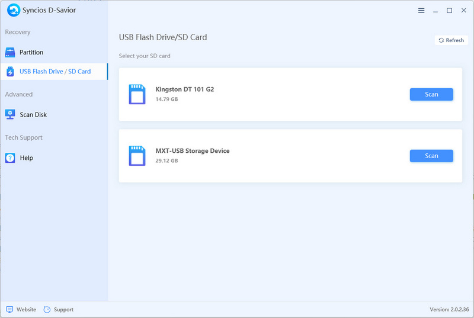Click the USB Flash Drive/SD Card heading
Viewport: 474px width, 318px height.
[x=163, y=37]
